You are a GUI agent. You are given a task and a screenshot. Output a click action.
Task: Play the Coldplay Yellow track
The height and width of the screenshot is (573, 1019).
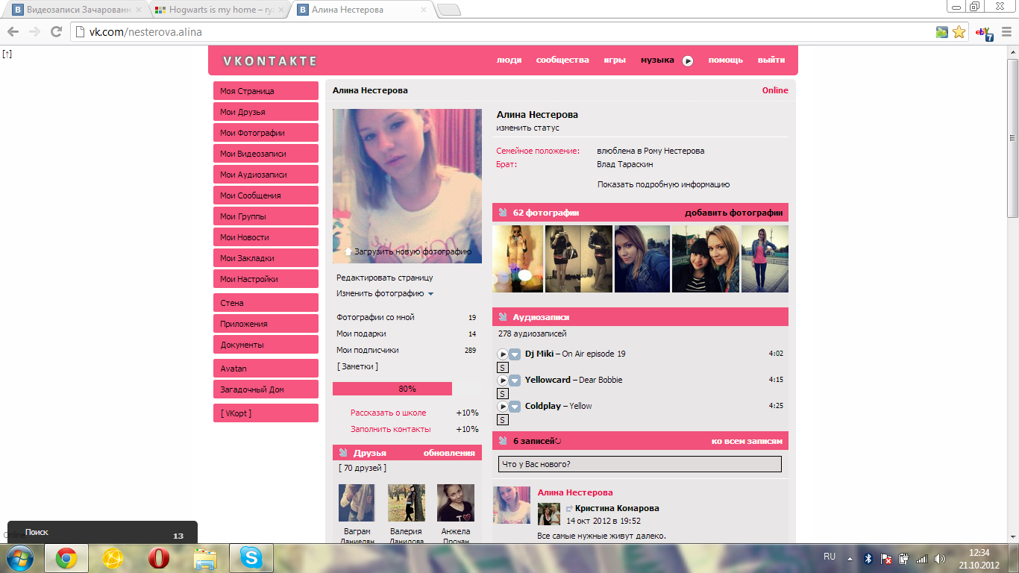503,407
